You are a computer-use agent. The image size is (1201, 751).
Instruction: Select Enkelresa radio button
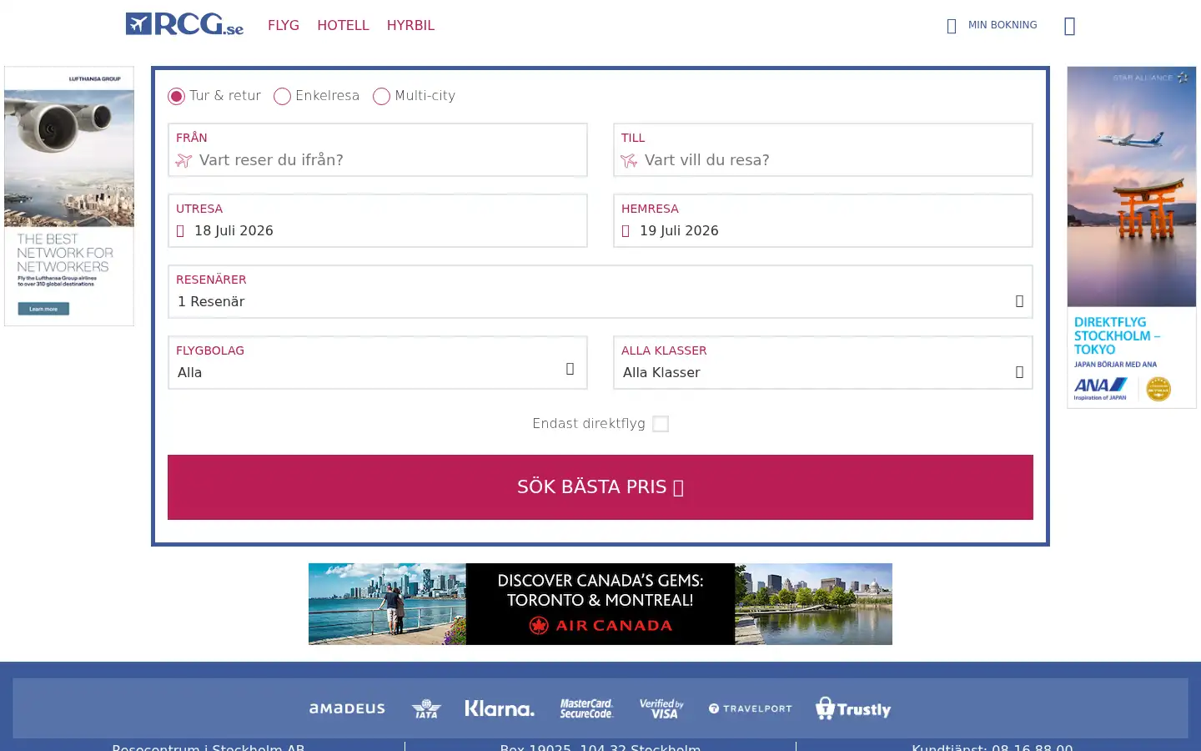(x=282, y=97)
